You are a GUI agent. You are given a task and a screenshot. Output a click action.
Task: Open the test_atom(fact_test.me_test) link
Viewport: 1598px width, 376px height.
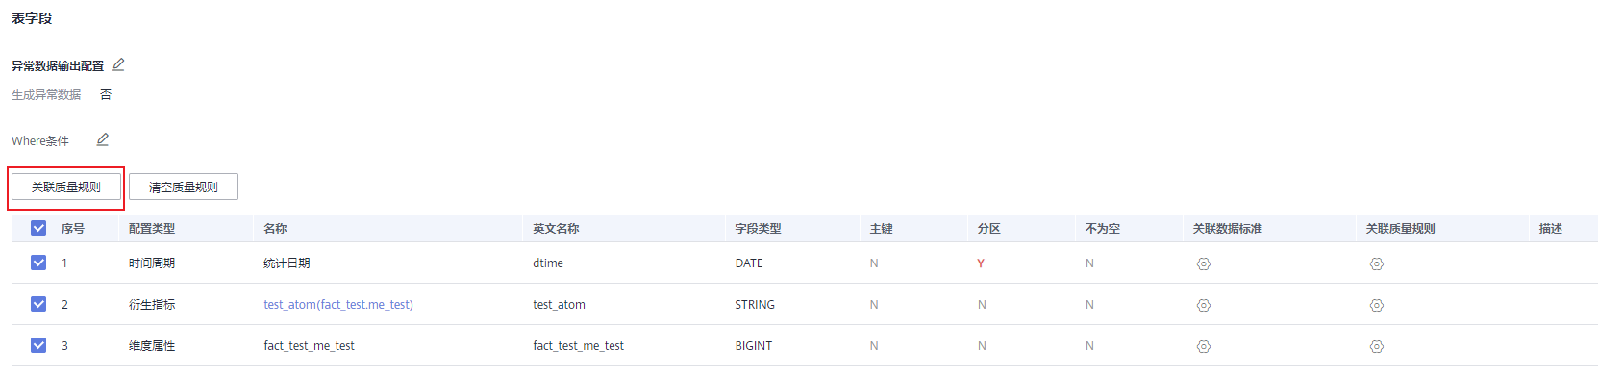(338, 305)
